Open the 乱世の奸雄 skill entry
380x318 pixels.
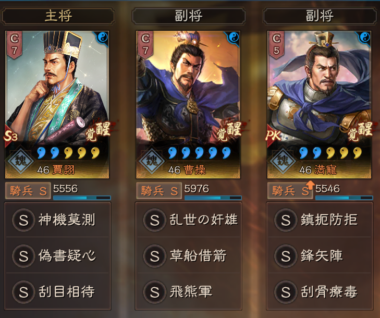point(189,220)
